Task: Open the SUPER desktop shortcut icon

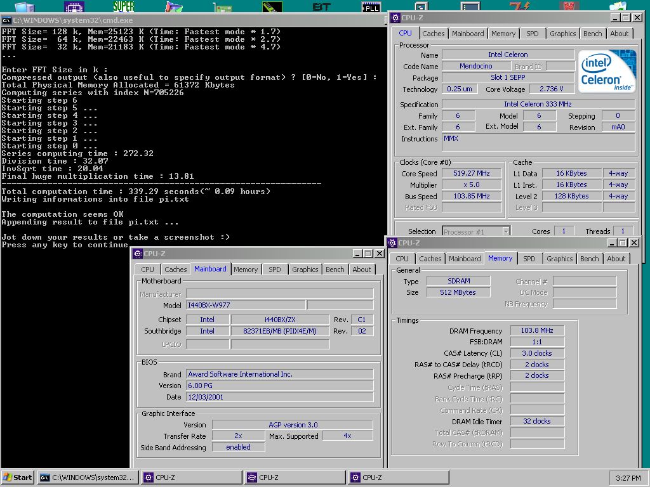Action: point(124,6)
